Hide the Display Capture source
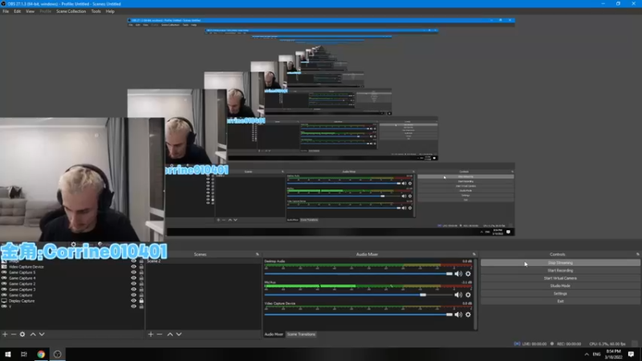642x361 pixels. (x=133, y=301)
